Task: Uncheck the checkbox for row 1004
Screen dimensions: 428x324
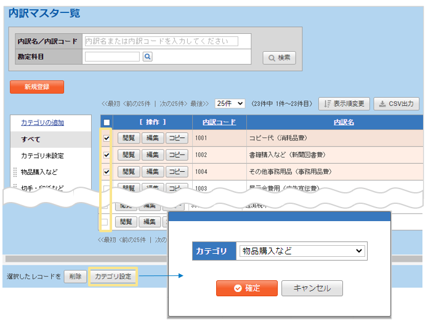Action: [x=107, y=171]
